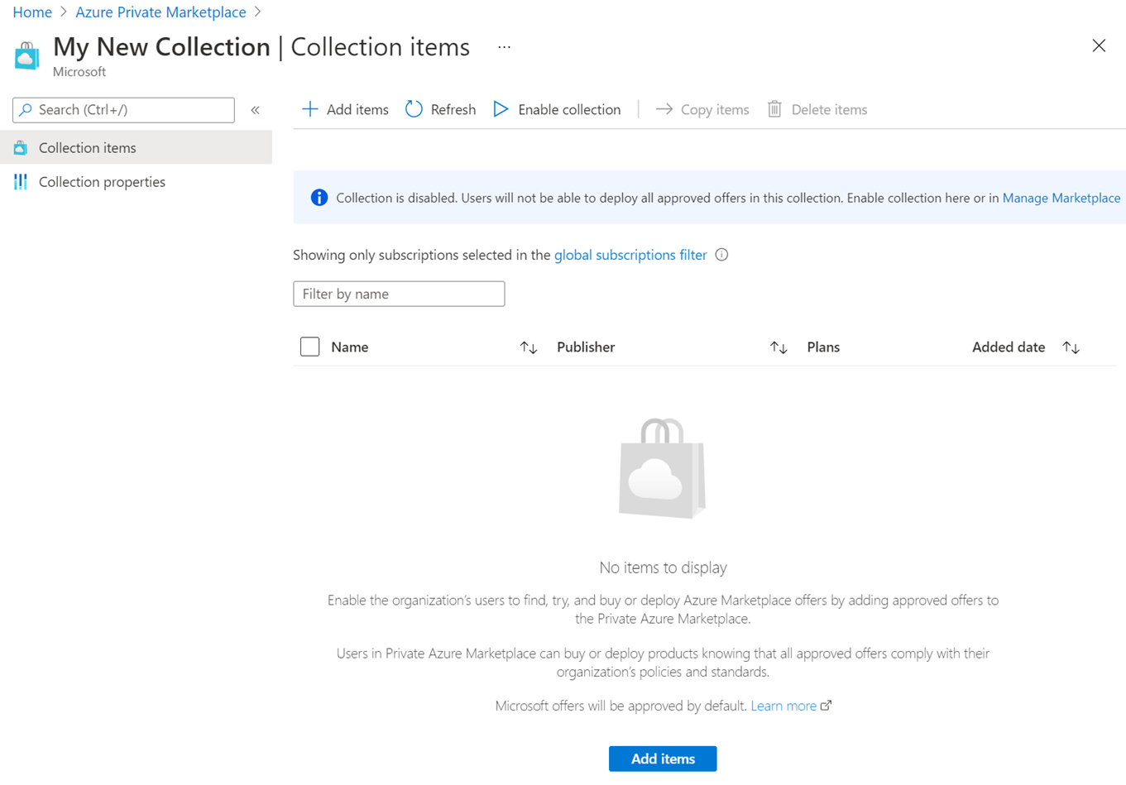Open Collection properties in sidebar
The height and width of the screenshot is (785, 1126).
[x=136, y=182]
